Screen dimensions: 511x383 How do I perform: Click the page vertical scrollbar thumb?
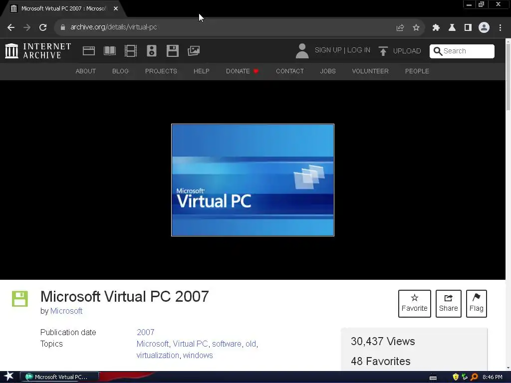[x=508, y=76]
